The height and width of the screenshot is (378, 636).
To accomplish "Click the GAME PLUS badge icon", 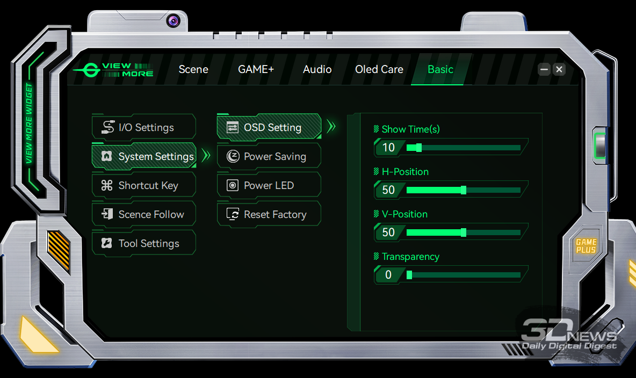I will click(x=586, y=246).
